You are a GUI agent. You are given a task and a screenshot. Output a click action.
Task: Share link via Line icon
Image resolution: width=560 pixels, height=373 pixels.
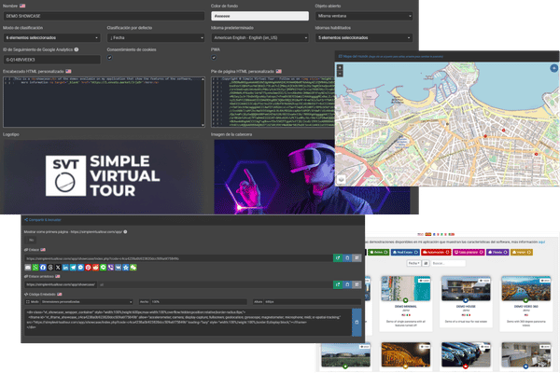[x=103, y=268]
